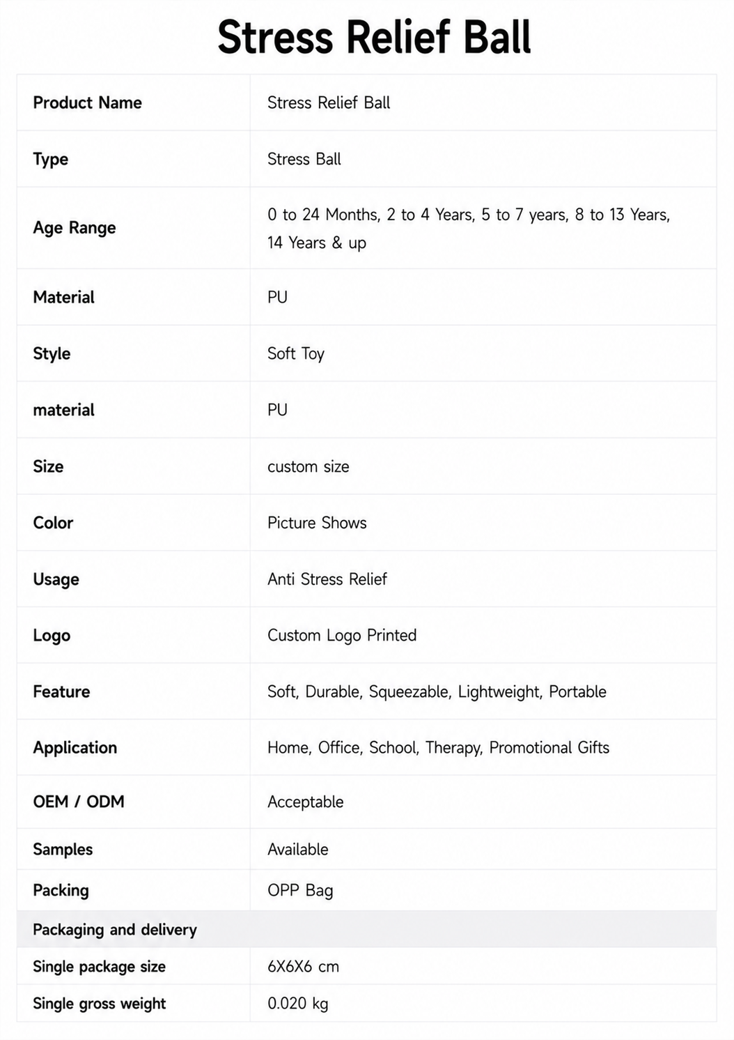Click the 0.020 kg gross weight value
Screen dimensions: 734x1040
click(297, 1004)
